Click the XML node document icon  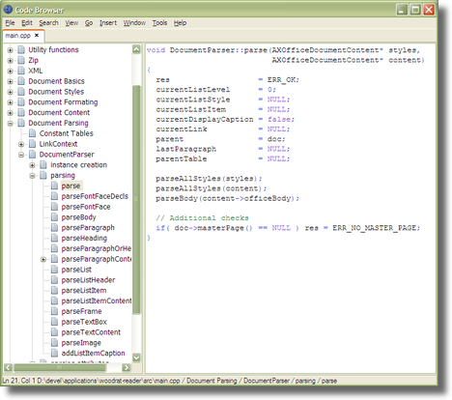[x=21, y=71]
